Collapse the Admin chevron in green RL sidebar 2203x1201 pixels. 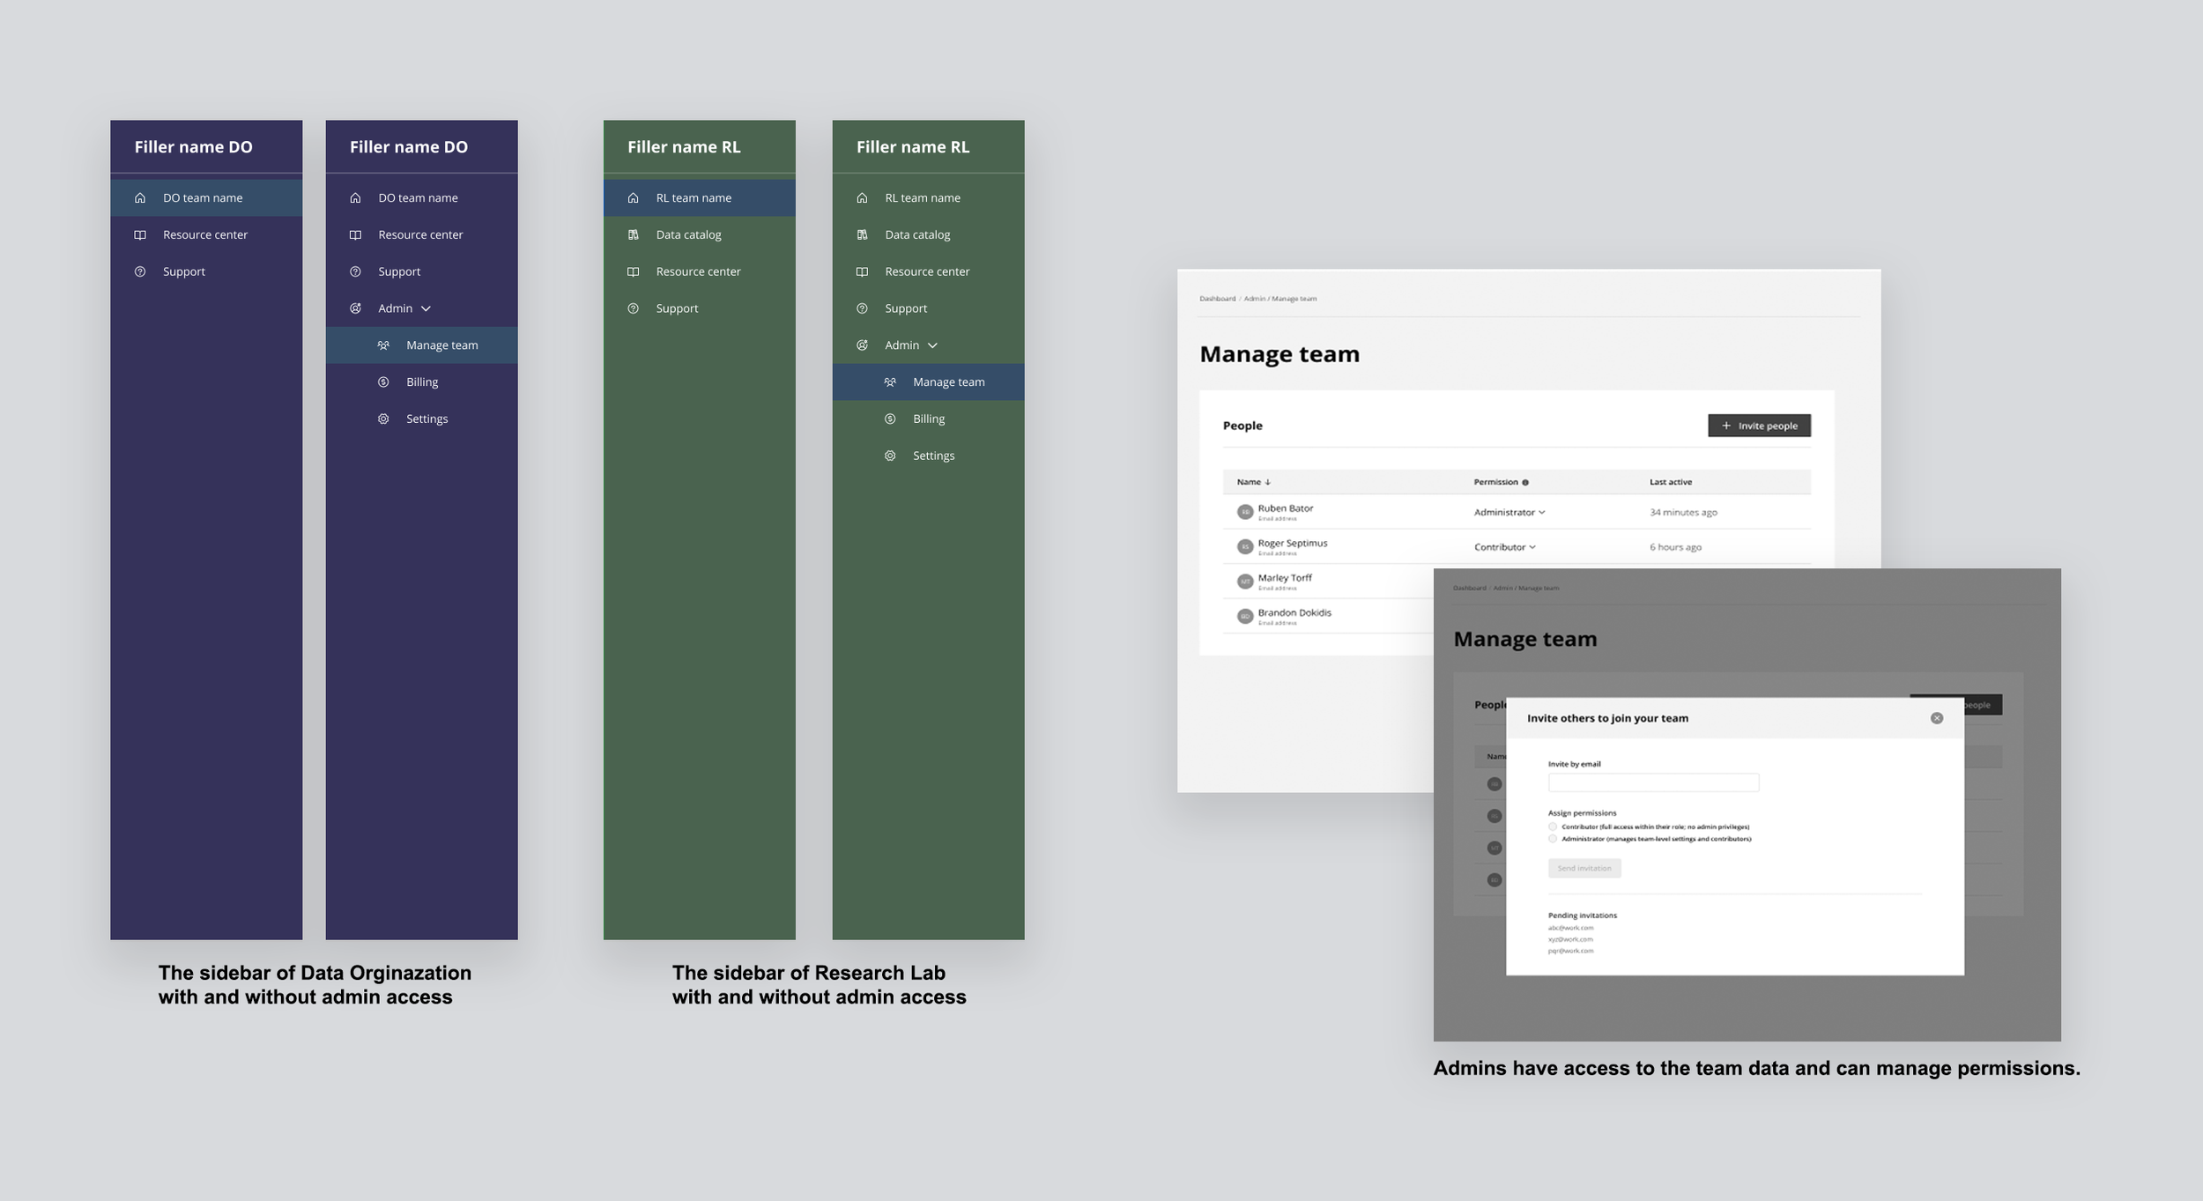(933, 345)
